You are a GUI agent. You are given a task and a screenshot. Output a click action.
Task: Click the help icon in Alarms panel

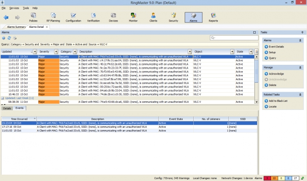tap(3, 38)
